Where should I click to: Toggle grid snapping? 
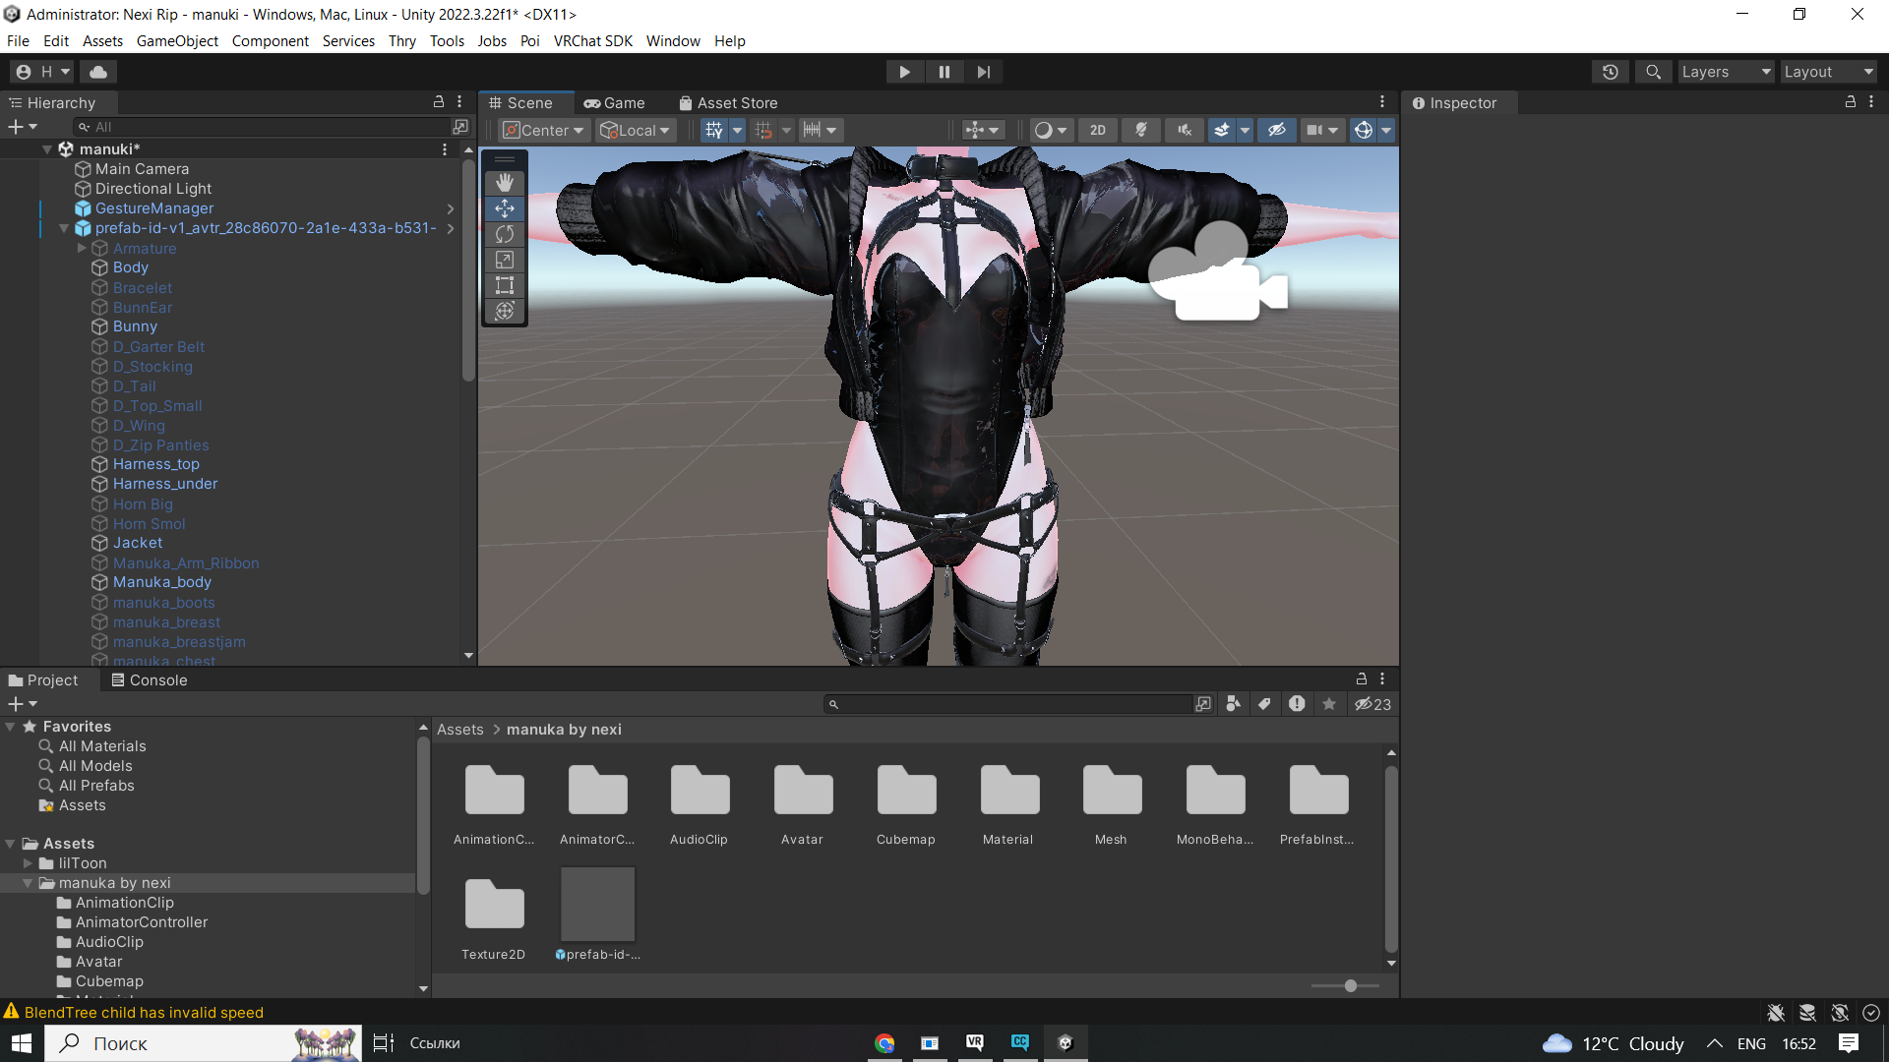pyautogui.click(x=763, y=130)
